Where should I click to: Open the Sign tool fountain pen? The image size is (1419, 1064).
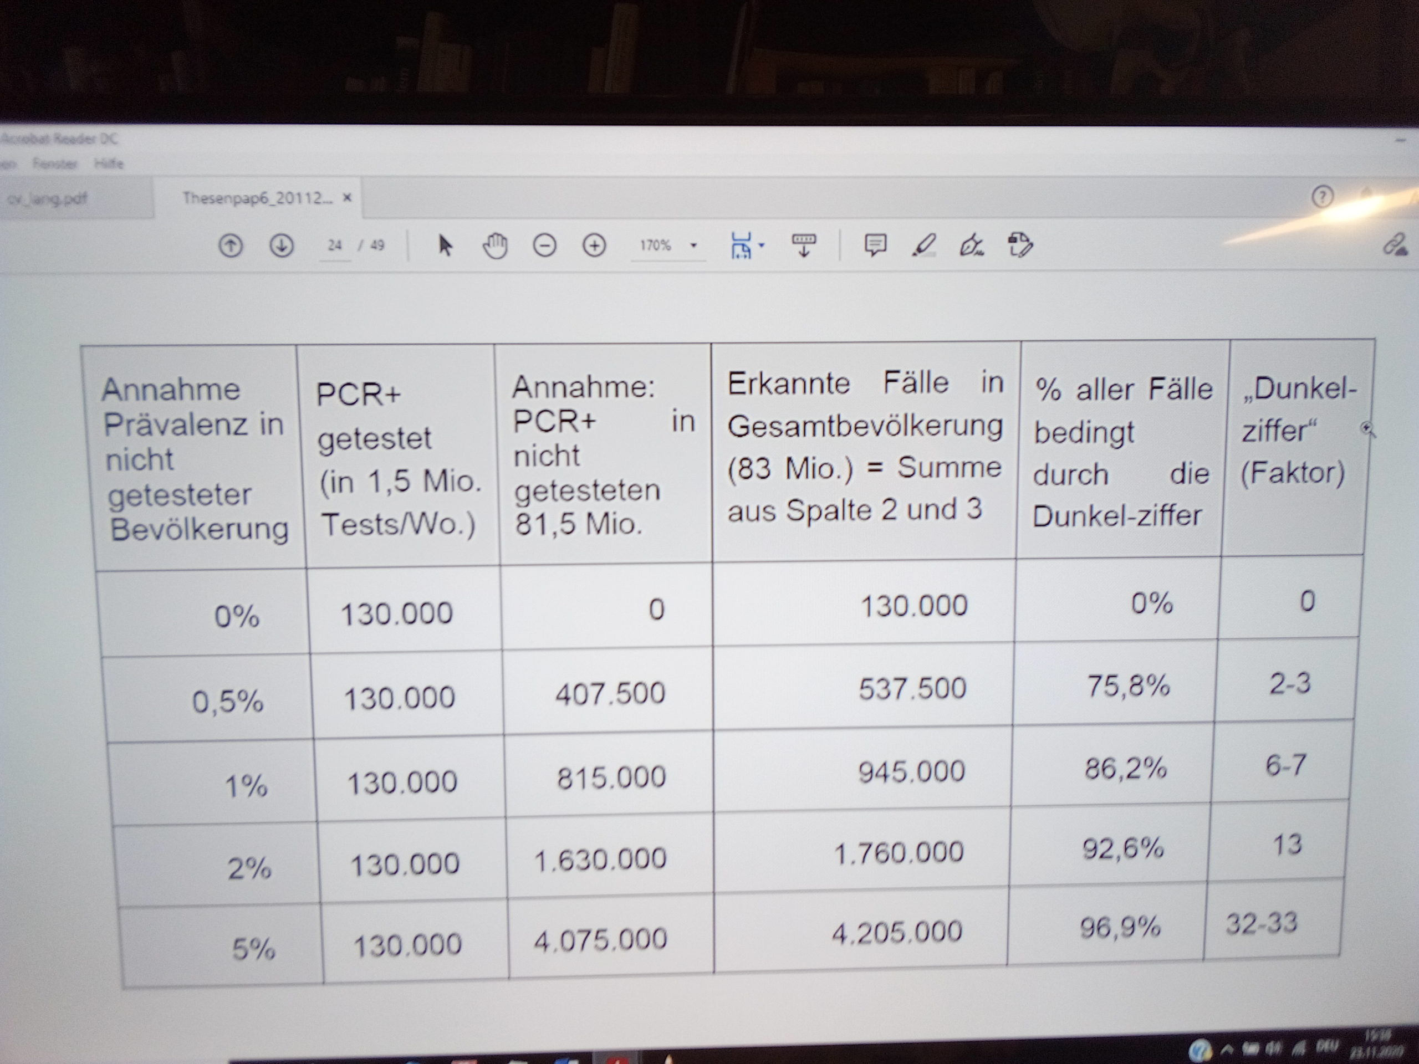point(971,245)
